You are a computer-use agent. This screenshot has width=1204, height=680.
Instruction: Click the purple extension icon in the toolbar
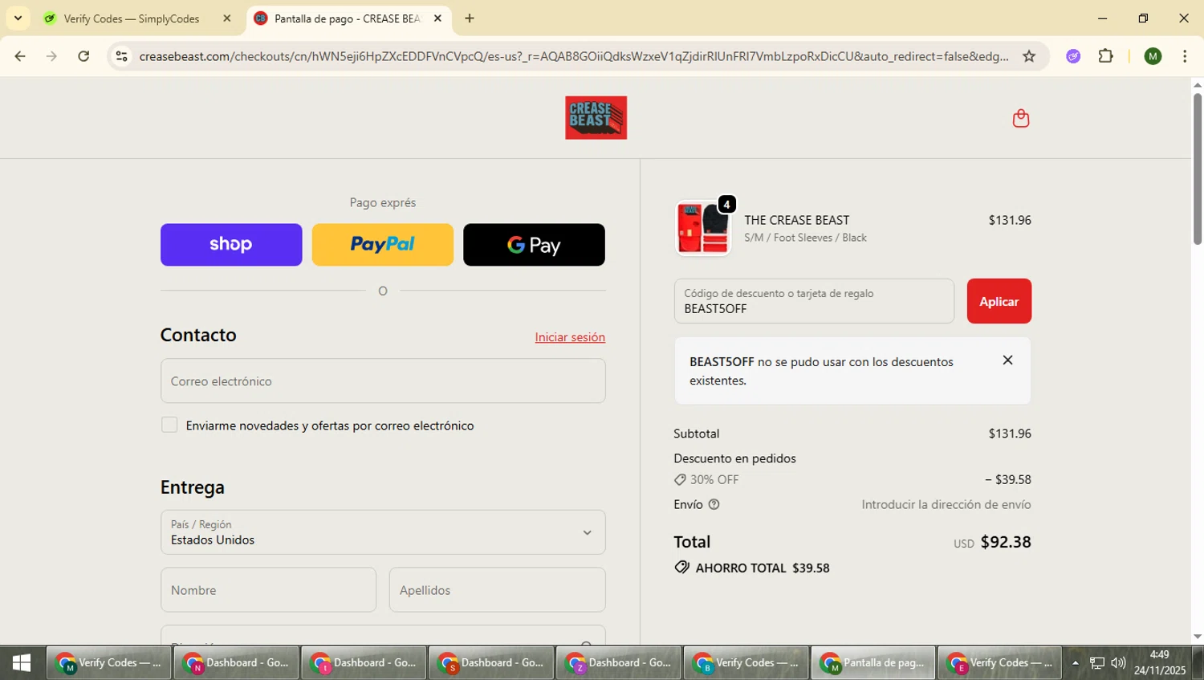click(1073, 56)
